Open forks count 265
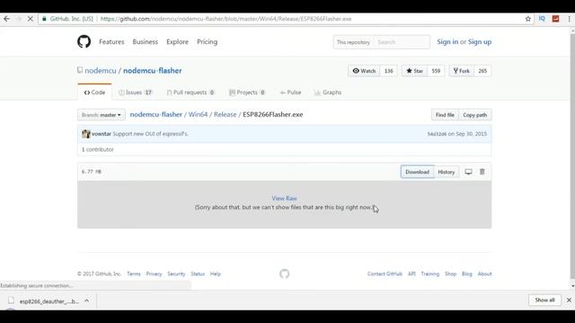Screen dimensions: 575x323 [482, 71]
